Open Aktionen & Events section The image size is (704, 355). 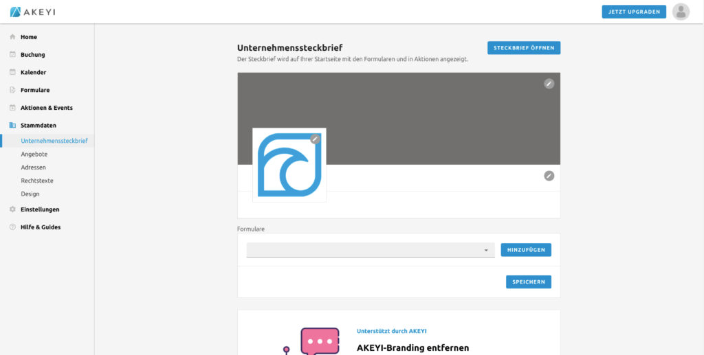click(x=46, y=108)
